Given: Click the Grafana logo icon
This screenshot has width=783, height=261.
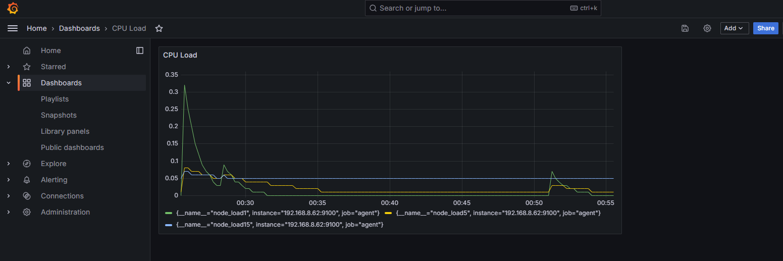Looking at the screenshot, I should click(13, 9).
